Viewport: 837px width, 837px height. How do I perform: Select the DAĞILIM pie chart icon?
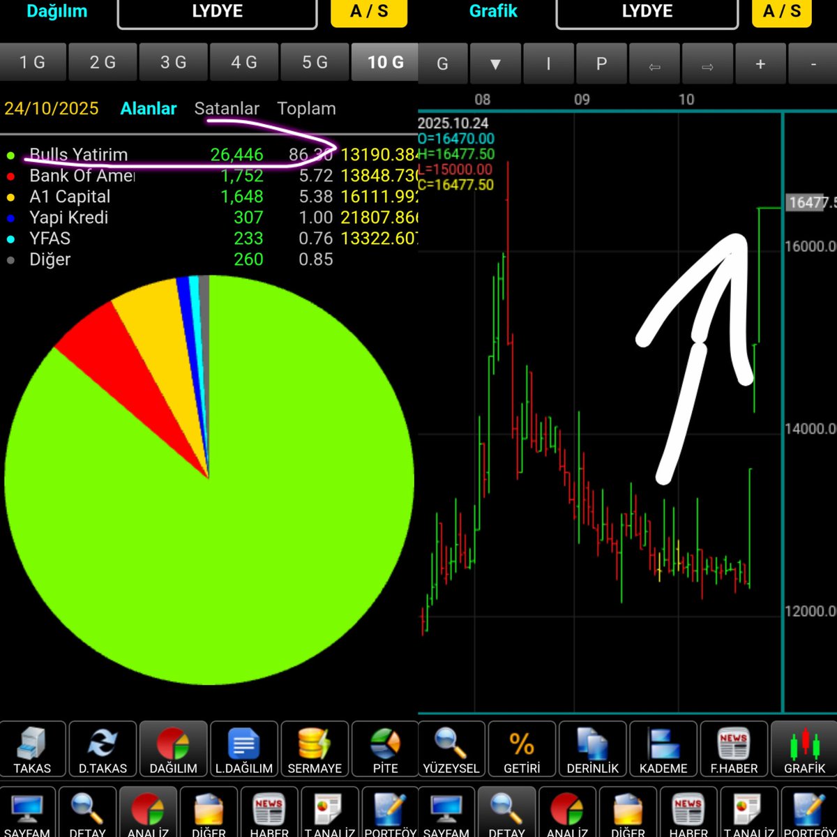pyautogui.click(x=174, y=750)
